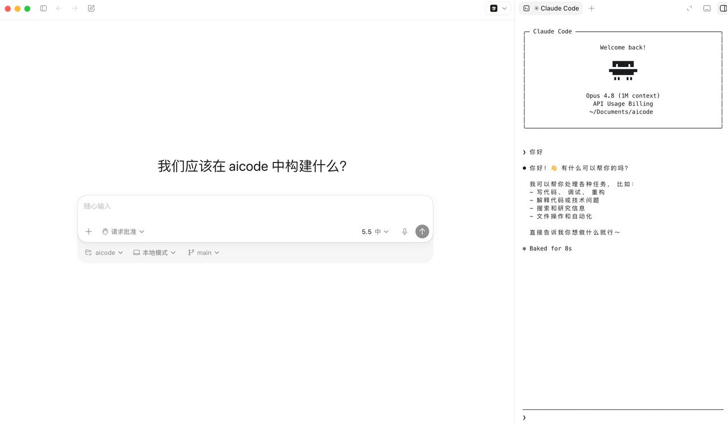Click the '文件操作和自动化' list line
The height and width of the screenshot is (423, 727).
pos(561,216)
